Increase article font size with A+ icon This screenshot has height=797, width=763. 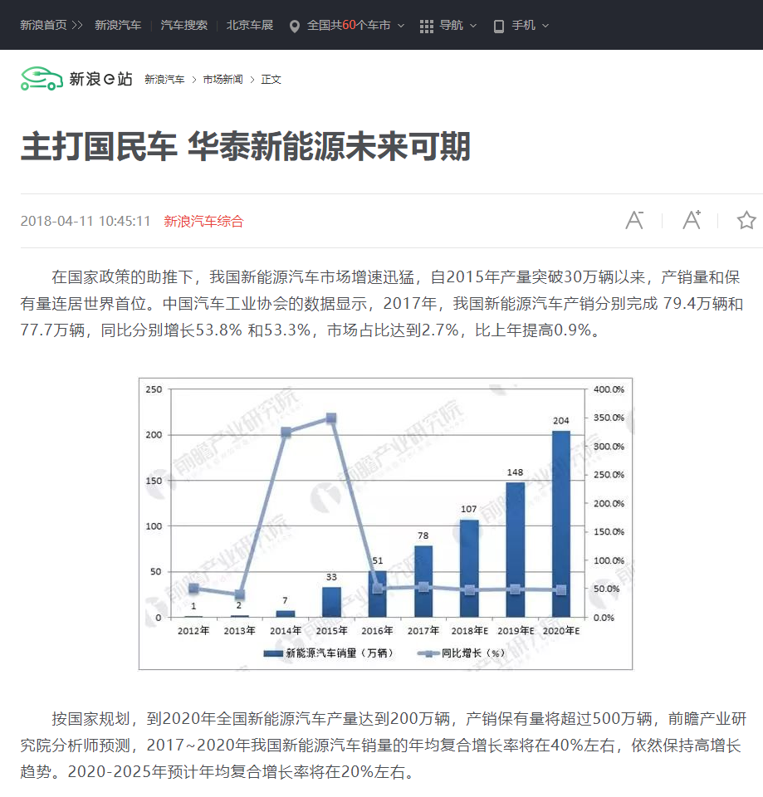692,220
